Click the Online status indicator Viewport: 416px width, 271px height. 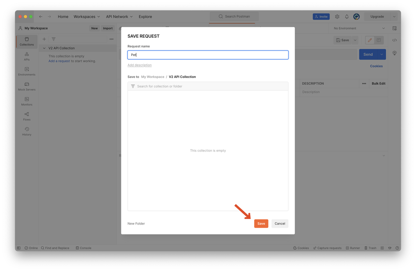tap(31, 248)
